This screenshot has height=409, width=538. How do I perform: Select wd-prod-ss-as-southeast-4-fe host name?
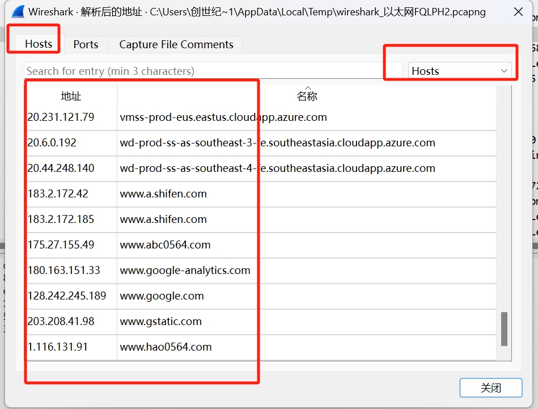pyautogui.click(x=278, y=168)
